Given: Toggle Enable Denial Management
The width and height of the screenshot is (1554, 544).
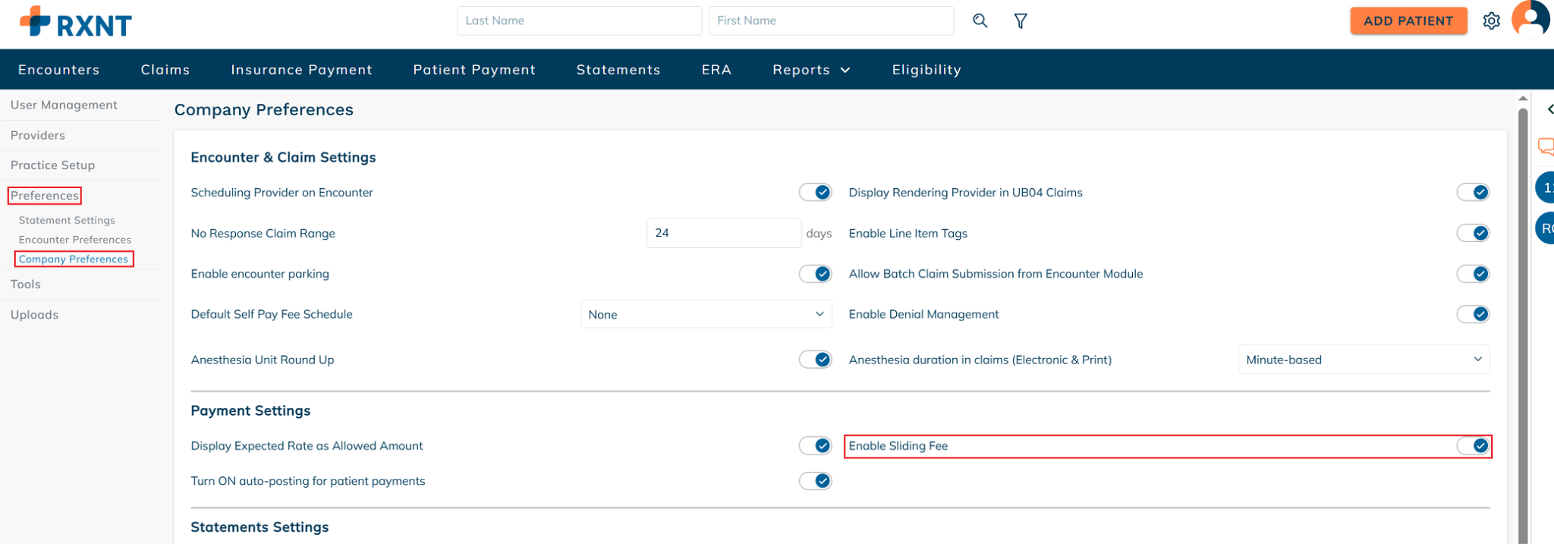Looking at the screenshot, I should pos(1474,313).
